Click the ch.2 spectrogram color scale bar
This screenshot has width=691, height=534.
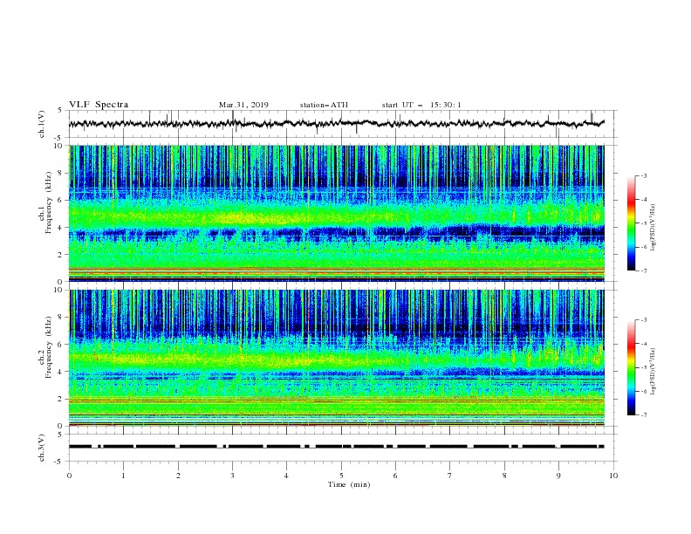click(631, 367)
